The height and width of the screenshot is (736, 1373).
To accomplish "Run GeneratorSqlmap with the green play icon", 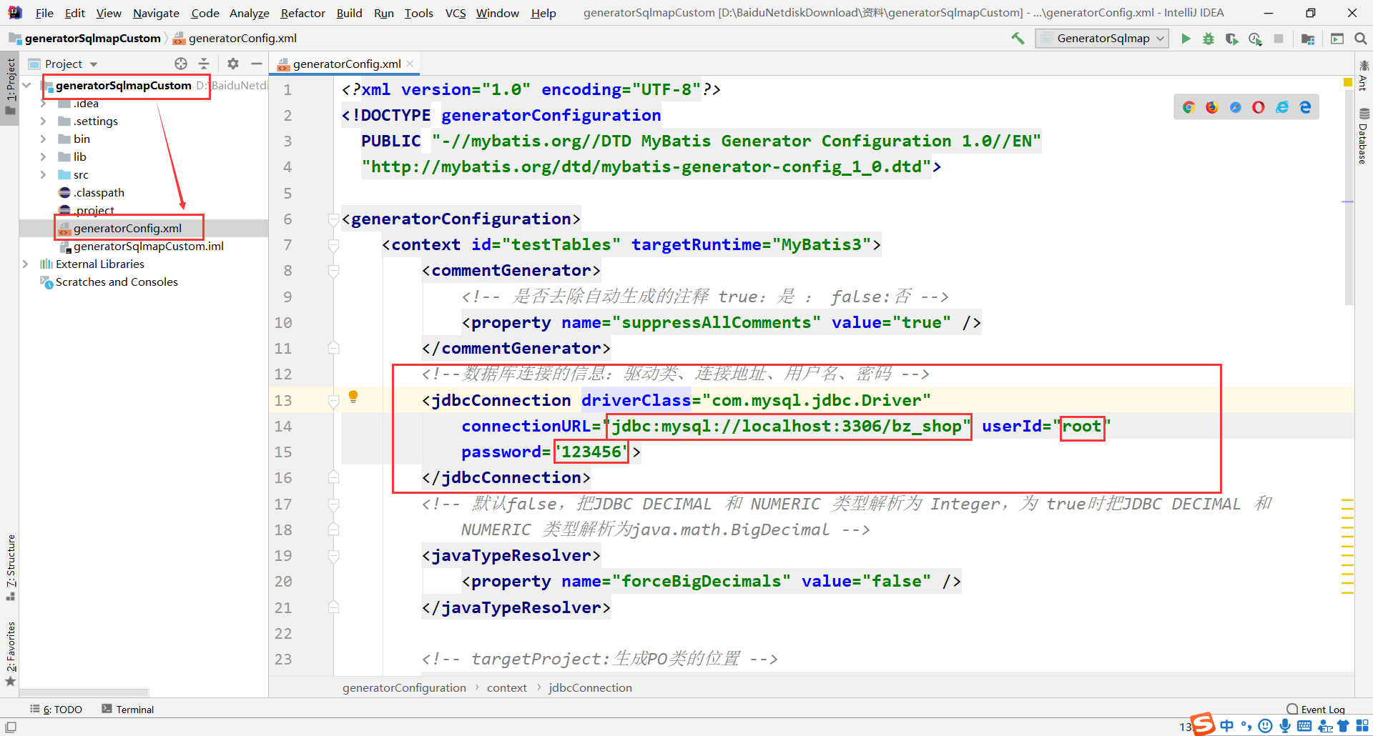I will pyautogui.click(x=1186, y=39).
